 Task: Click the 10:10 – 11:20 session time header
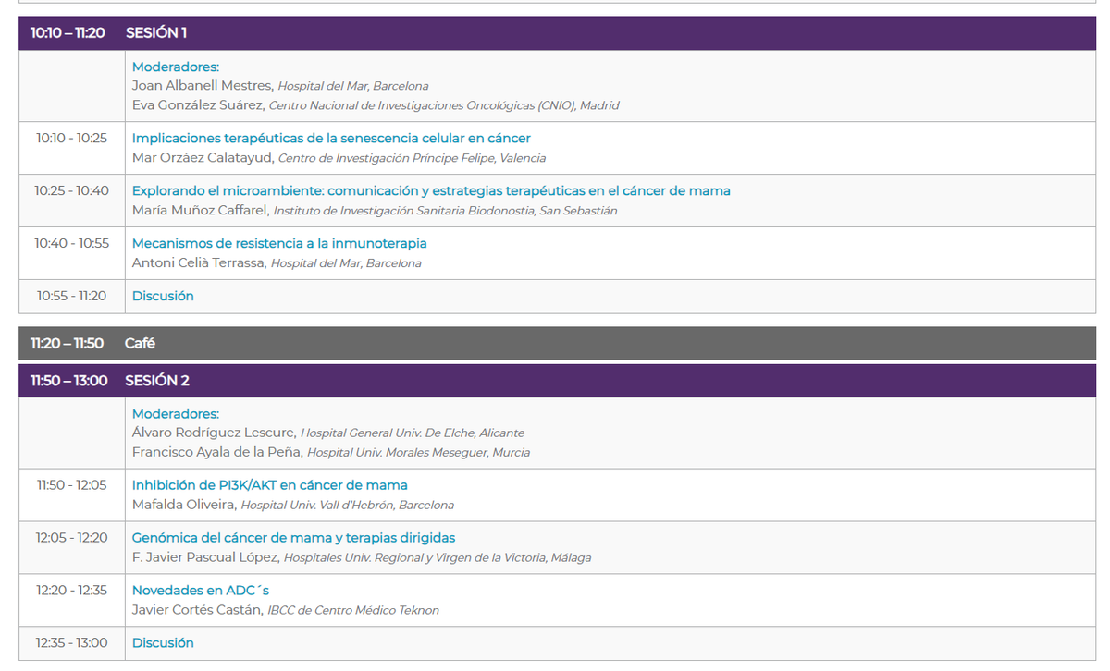tap(68, 32)
